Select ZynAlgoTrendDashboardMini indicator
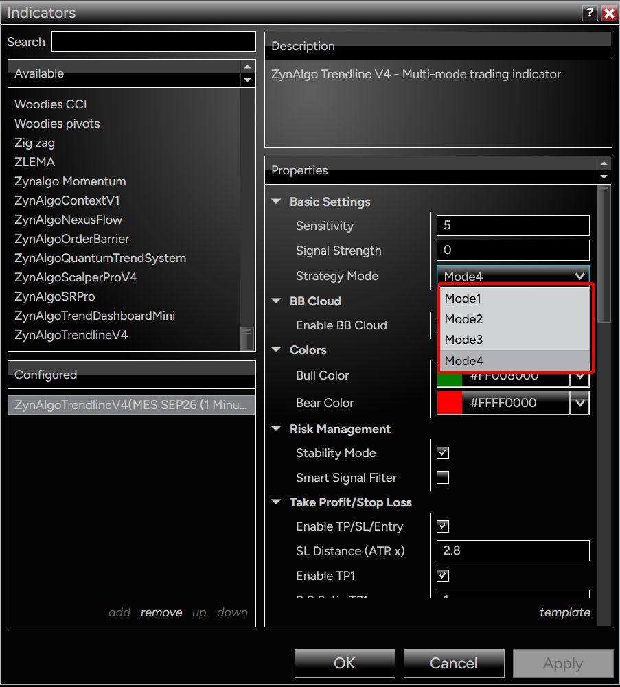Viewport: 620px width, 687px height. [x=95, y=316]
